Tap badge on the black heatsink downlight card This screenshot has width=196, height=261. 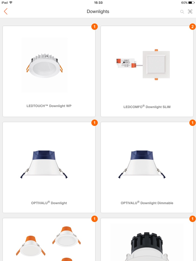[192, 219]
